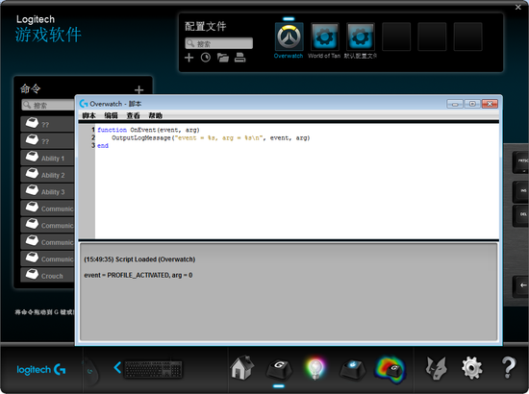Open the game mode key icon
The image size is (529, 394).
[x=352, y=369]
